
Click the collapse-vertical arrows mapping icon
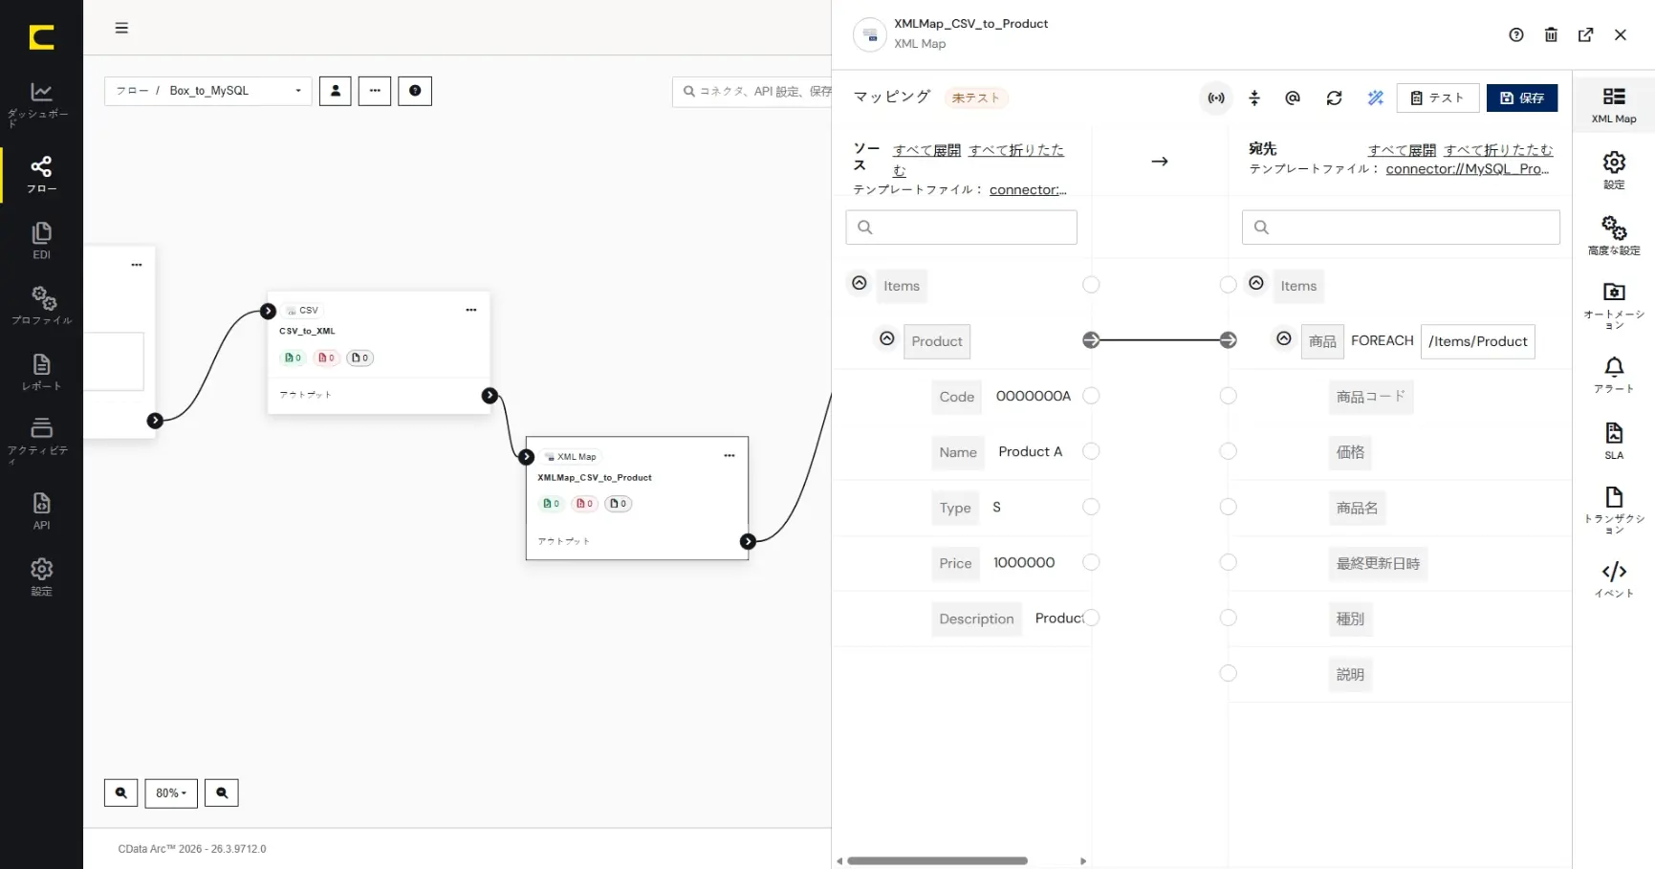pyautogui.click(x=1254, y=98)
